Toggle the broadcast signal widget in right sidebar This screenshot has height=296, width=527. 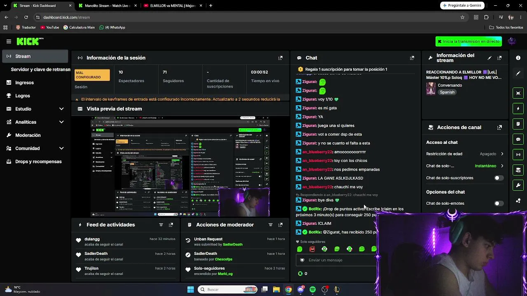point(518,155)
